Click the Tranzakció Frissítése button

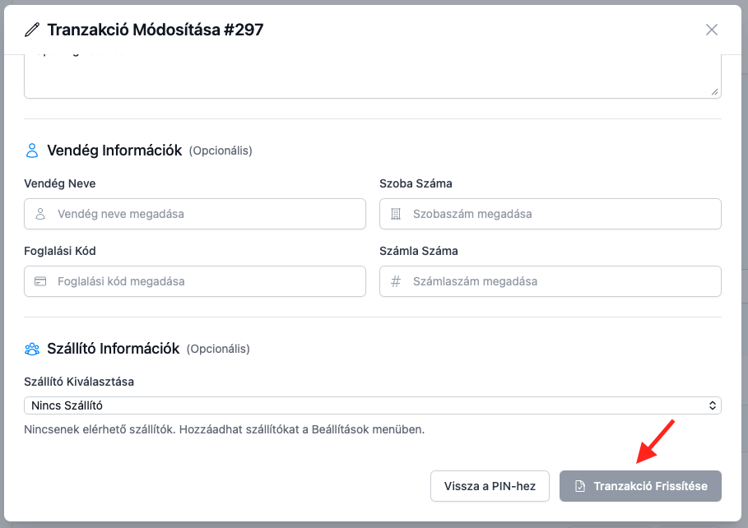(640, 486)
